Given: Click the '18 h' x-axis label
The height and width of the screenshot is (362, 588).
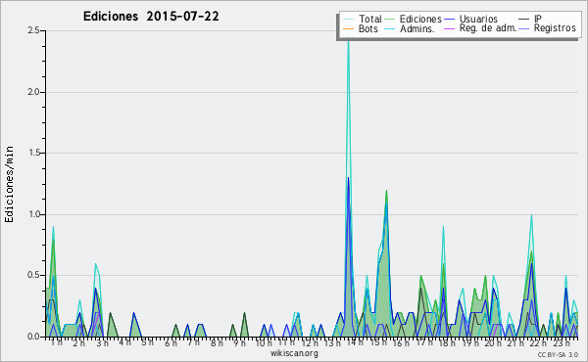Looking at the screenshot, I should [447, 342].
